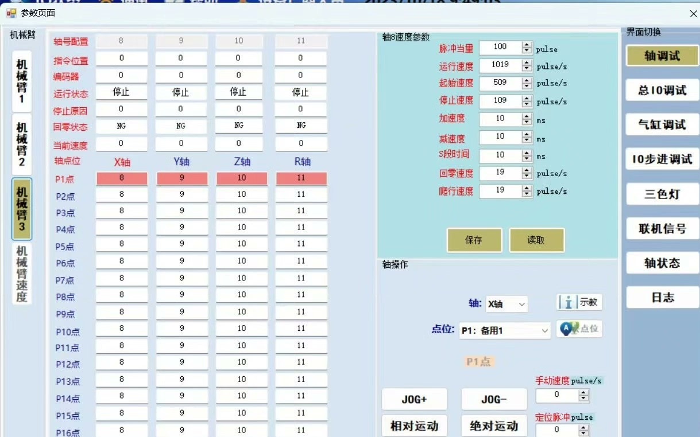Select the P1点 R轴 cell
This screenshot has width=700, height=437.
pos(301,178)
